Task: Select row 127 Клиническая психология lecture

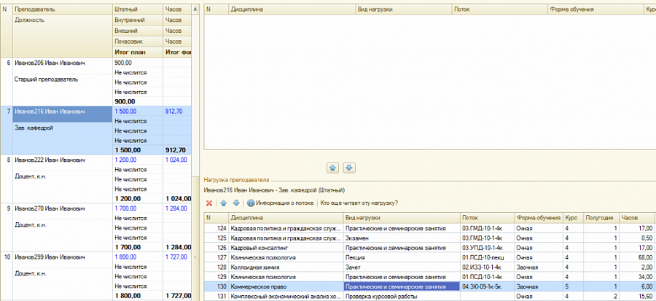Action: 429,257
